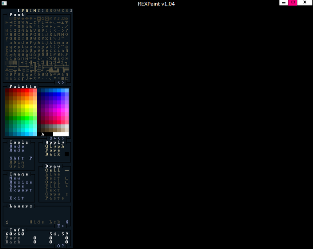Add new palette with plus

coord(55,138)
